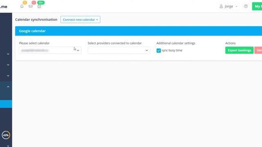
Task: Open the tasks checklist icon with 99+ badge
Action: 39,7
